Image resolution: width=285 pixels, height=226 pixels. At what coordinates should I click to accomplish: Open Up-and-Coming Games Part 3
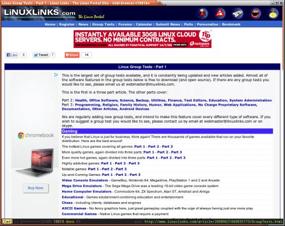[x=135, y=175]
